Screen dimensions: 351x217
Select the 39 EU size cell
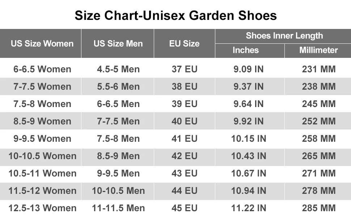185,104
